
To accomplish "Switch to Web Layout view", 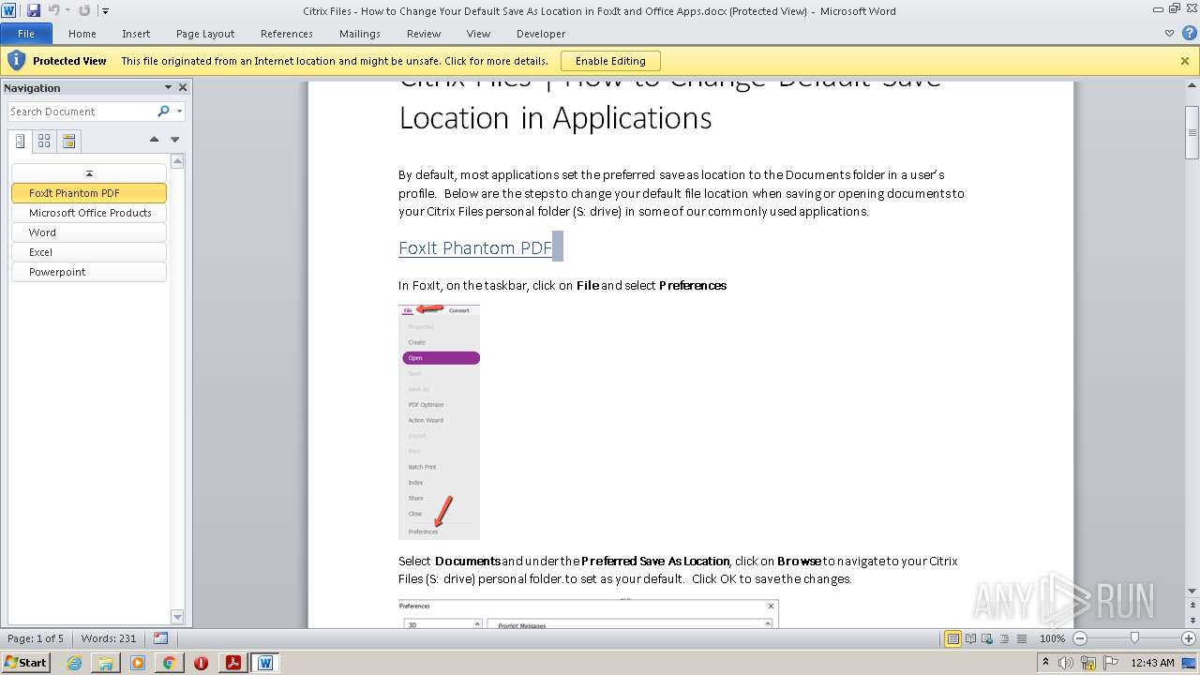I will pos(987,638).
